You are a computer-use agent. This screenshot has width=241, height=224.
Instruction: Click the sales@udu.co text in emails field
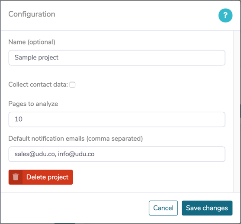(x=35, y=154)
